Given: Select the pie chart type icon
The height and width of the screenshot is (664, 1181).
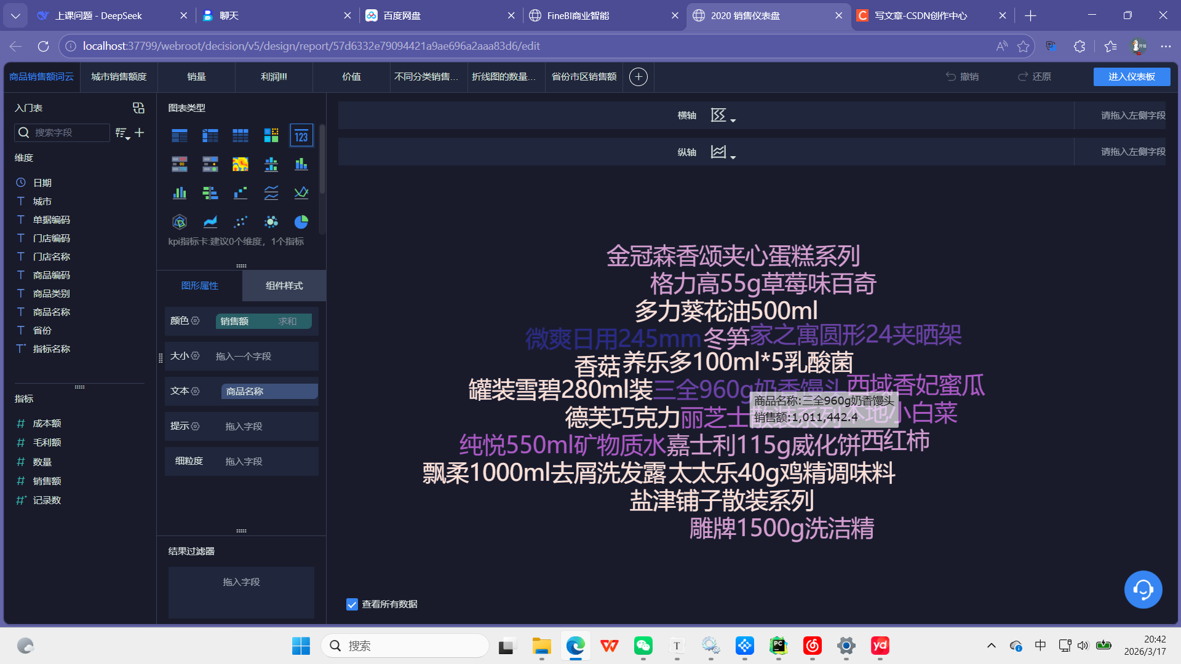Looking at the screenshot, I should point(301,222).
